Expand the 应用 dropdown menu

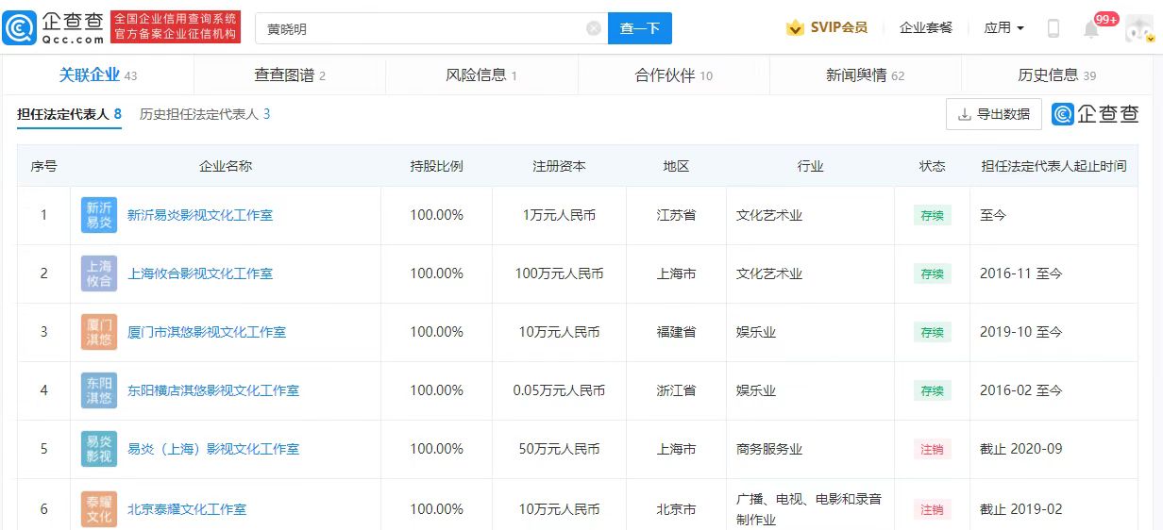click(x=1003, y=28)
